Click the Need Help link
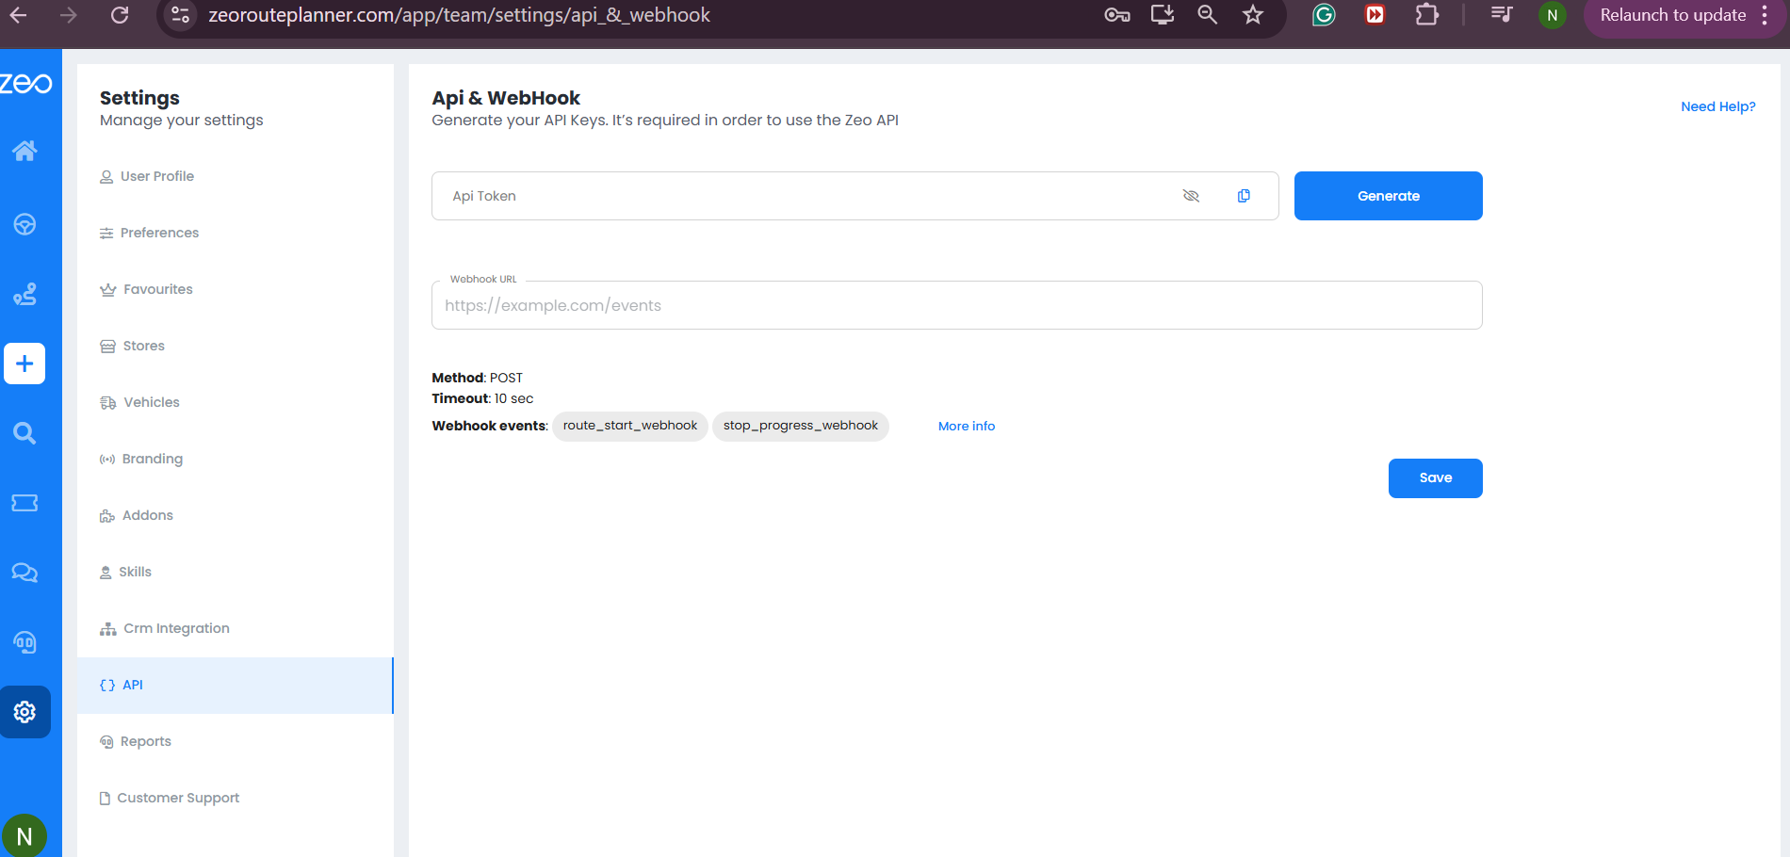This screenshot has width=1790, height=857. [1718, 106]
